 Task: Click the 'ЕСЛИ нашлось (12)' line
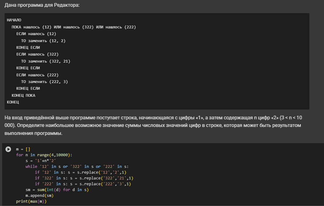(x=36, y=34)
